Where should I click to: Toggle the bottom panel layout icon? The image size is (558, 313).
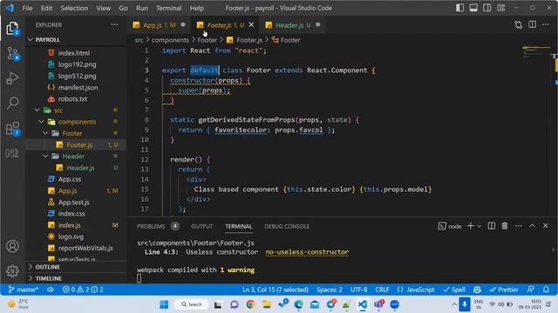(x=473, y=8)
